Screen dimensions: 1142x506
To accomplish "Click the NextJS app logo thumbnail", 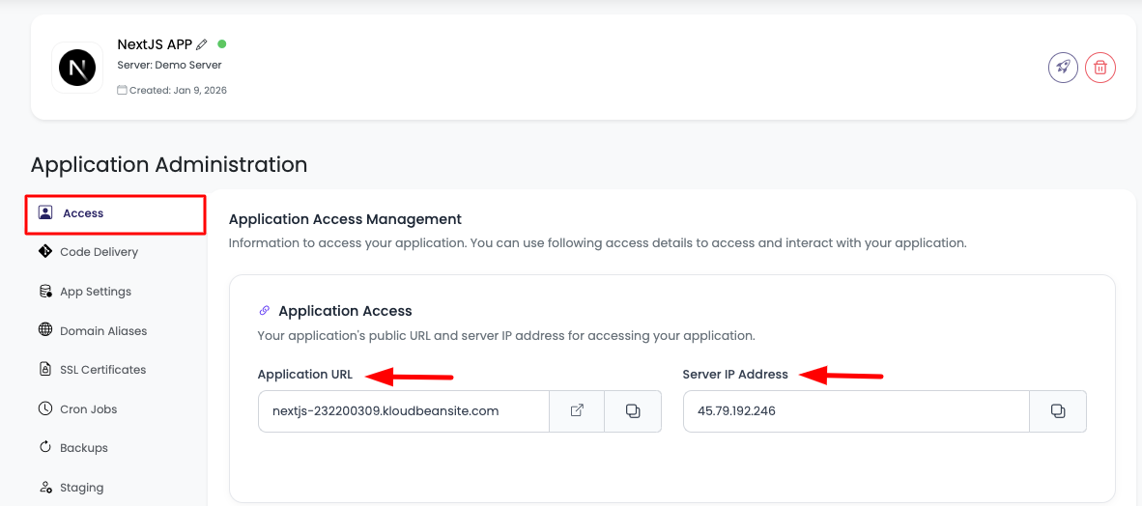I will point(77,68).
